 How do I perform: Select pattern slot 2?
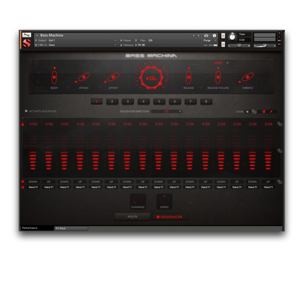pos(112,102)
